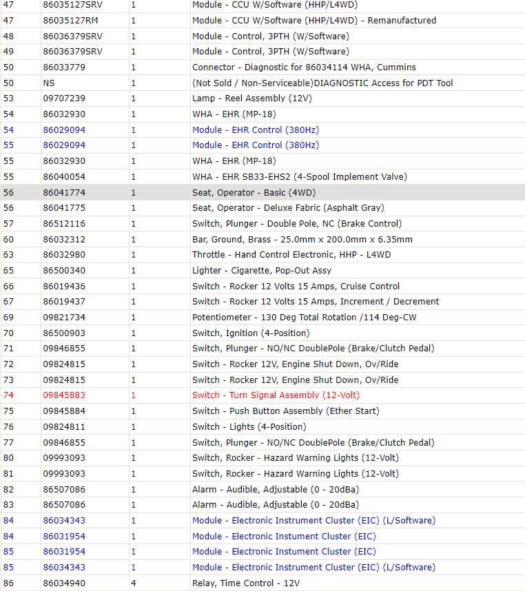Click Throttle - Hand Control Electronic description

[291, 255]
